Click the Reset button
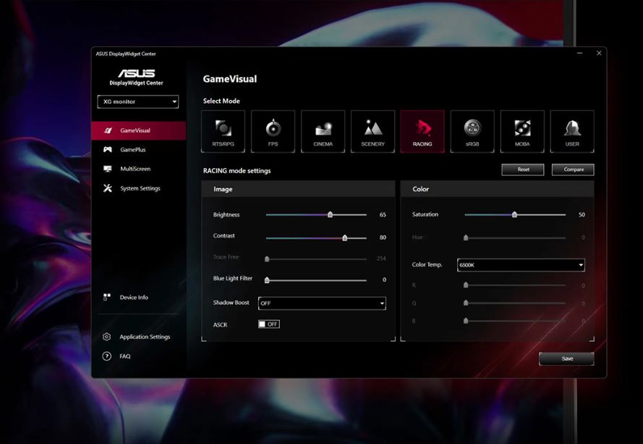This screenshot has height=444, width=643. [x=523, y=169]
